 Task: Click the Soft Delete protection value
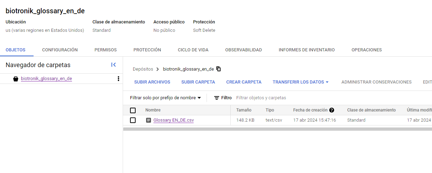click(x=204, y=30)
